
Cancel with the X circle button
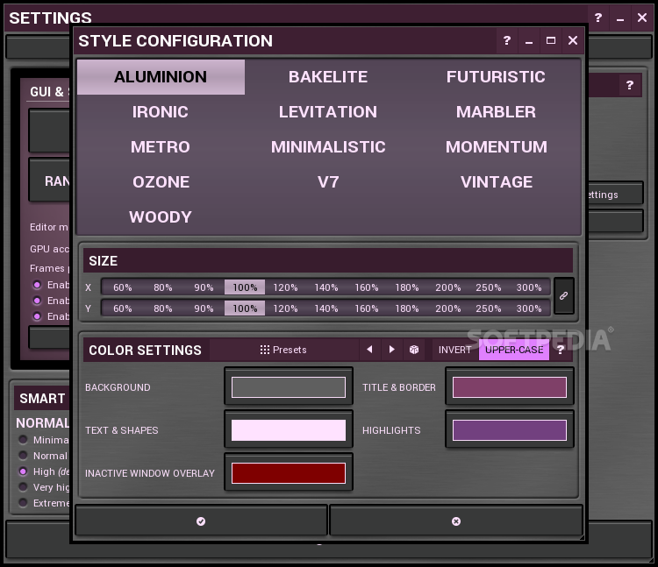point(456,521)
